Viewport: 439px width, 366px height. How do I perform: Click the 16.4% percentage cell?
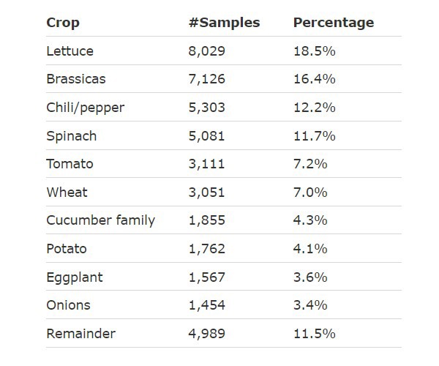coord(314,79)
